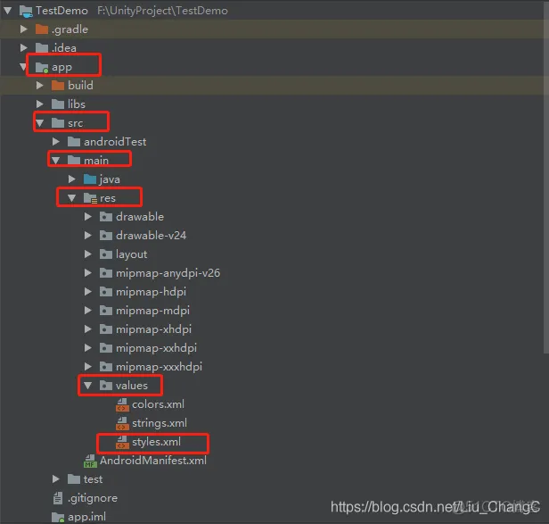The width and height of the screenshot is (549, 524).
Task: Click the libs folder icon
Action: 58,104
